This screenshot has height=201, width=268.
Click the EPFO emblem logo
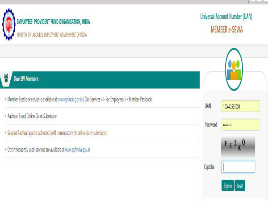8,24
